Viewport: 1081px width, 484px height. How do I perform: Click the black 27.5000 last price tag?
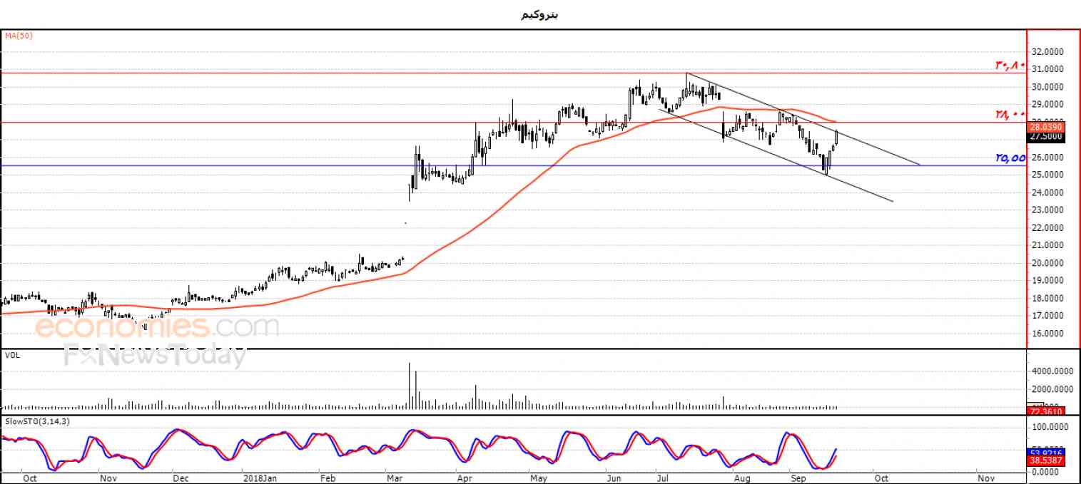tap(1046, 136)
